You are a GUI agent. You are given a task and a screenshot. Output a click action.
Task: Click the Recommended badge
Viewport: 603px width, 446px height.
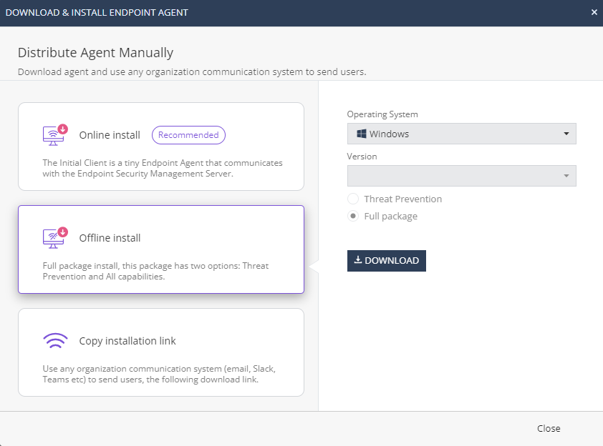(188, 135)
